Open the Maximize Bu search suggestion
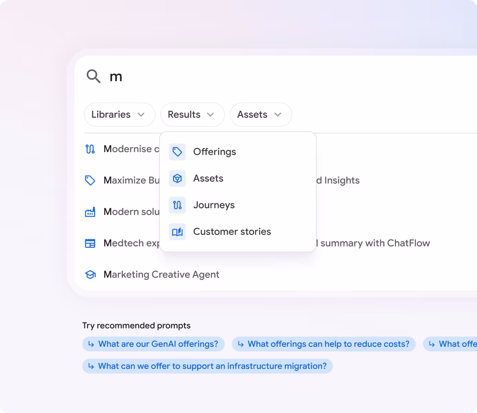 click(x=131, y=180)
